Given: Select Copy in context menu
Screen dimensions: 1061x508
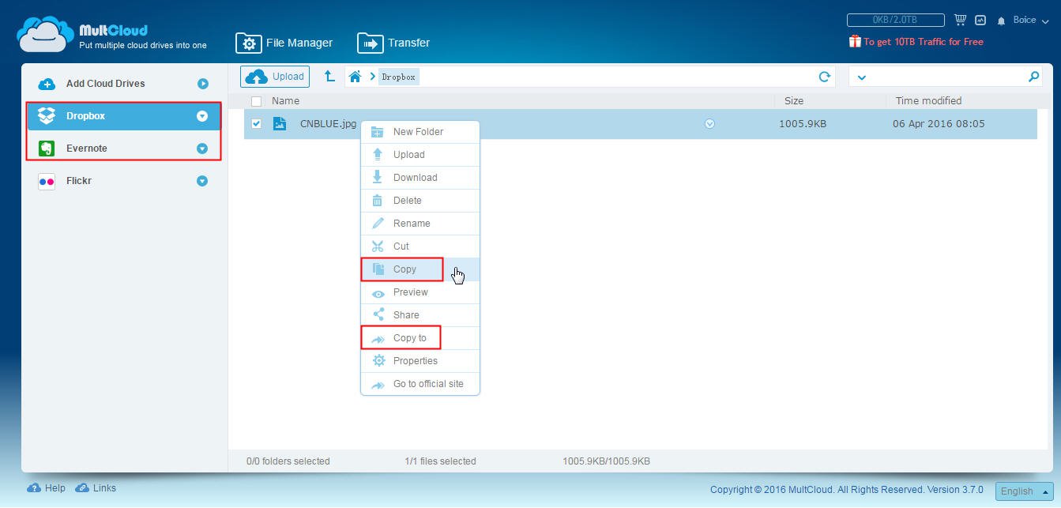Looking at the screenshot, I should [420, 269].
